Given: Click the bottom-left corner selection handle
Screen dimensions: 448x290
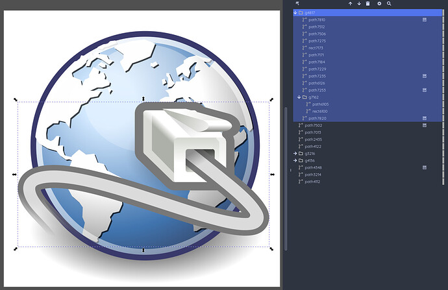Looking at the screenshot, I should (16, 249).
